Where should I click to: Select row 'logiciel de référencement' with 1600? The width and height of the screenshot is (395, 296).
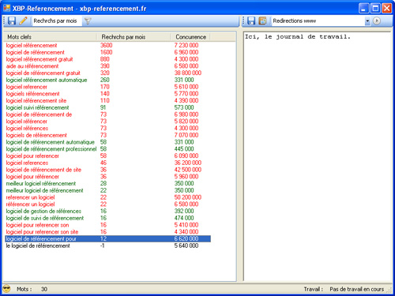pos(107,52)
